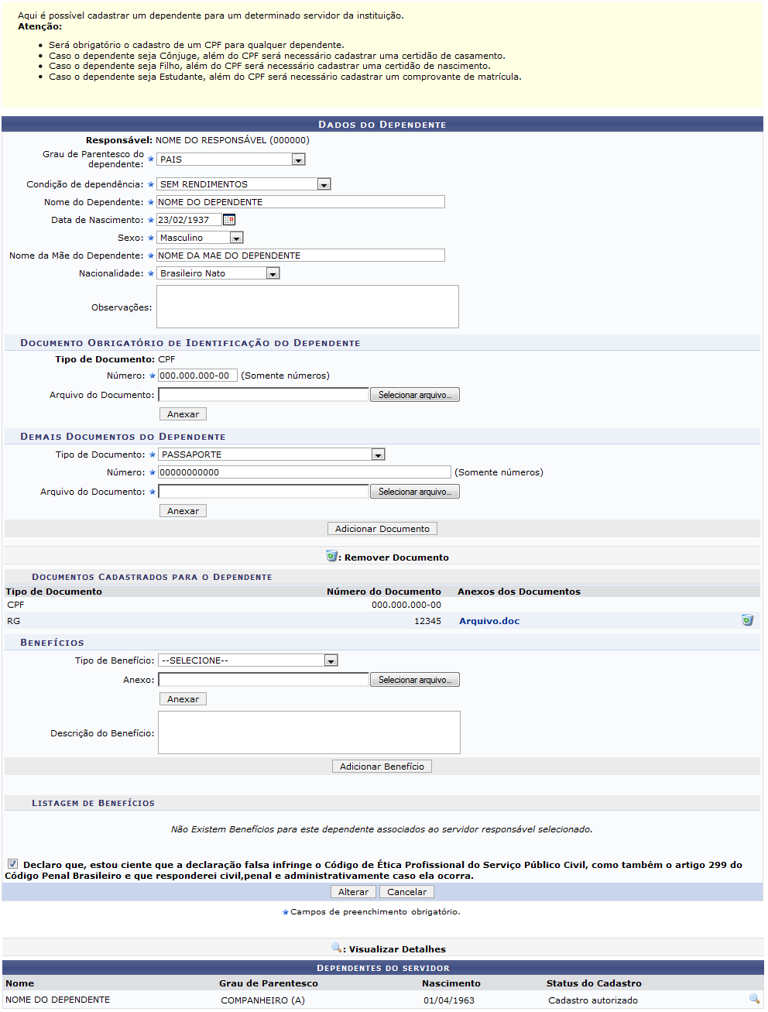The image size is (768, 1012).
Task: Open the birth date calendar picker
Action: click(229, 220)
